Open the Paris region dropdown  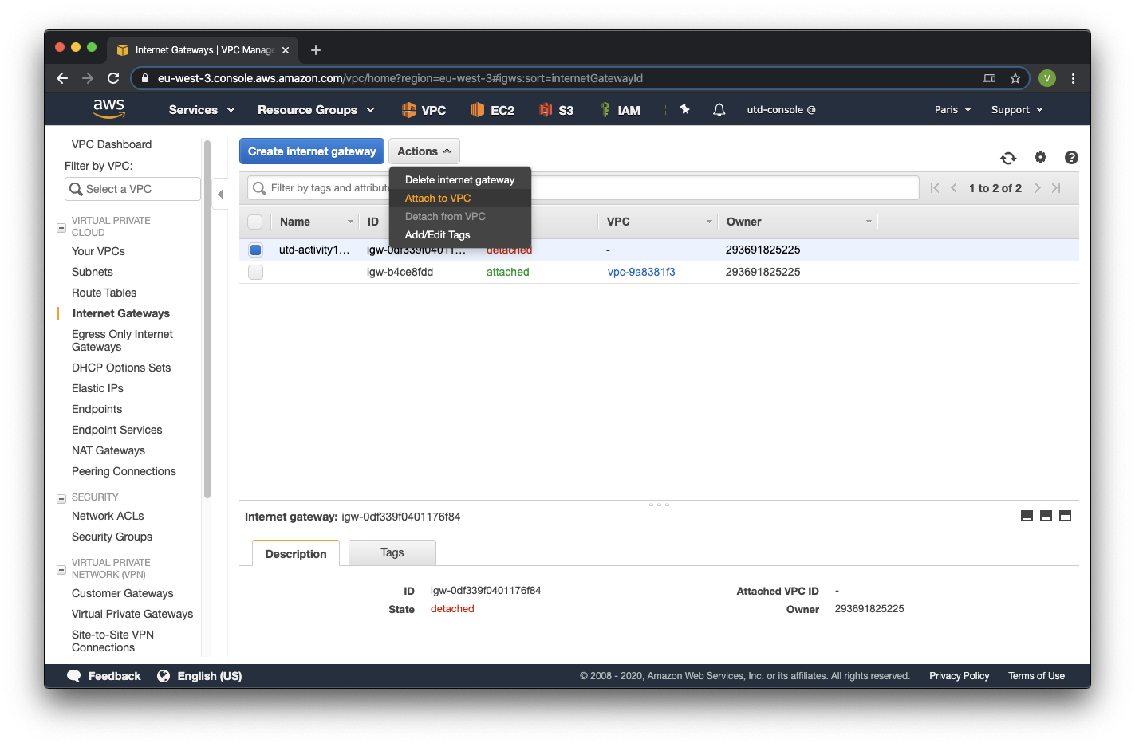click(952, 110)
